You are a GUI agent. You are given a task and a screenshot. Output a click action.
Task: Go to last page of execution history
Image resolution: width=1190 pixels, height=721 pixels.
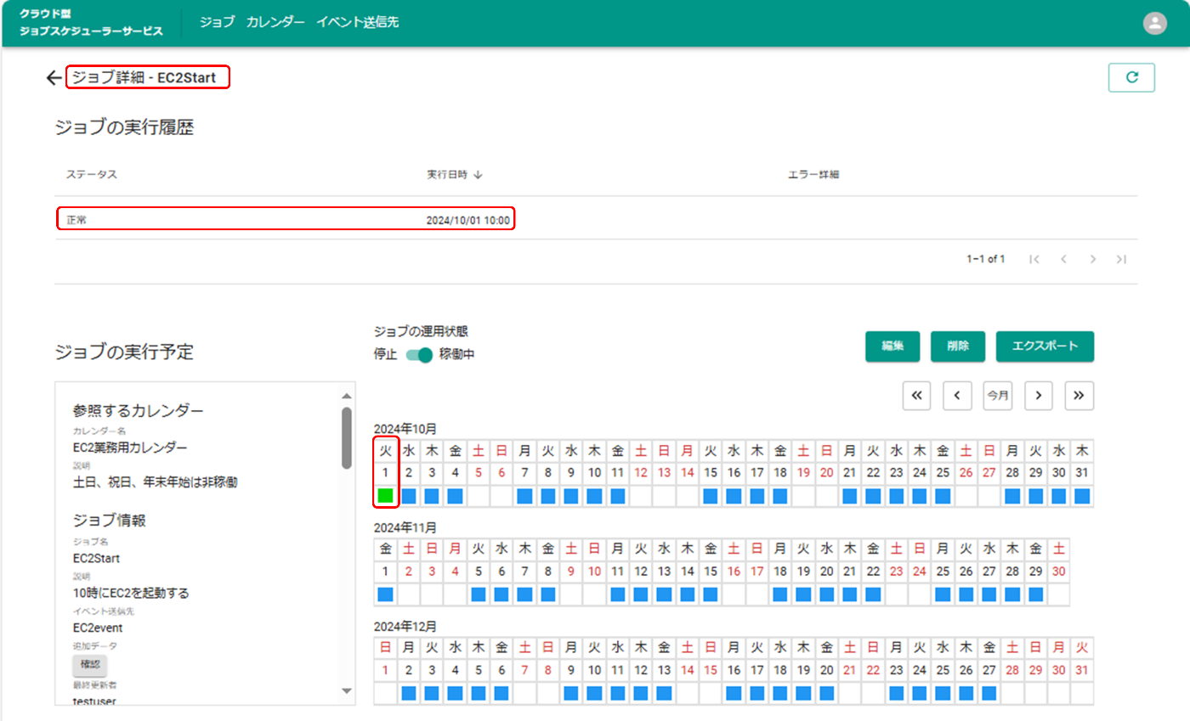(1121, 259)
